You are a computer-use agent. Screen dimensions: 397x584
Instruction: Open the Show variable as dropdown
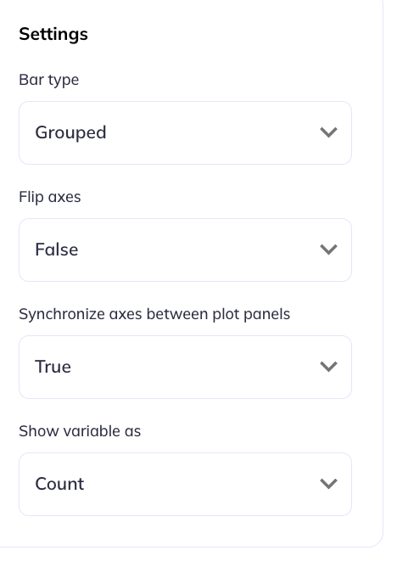click(x=185, y=484)
